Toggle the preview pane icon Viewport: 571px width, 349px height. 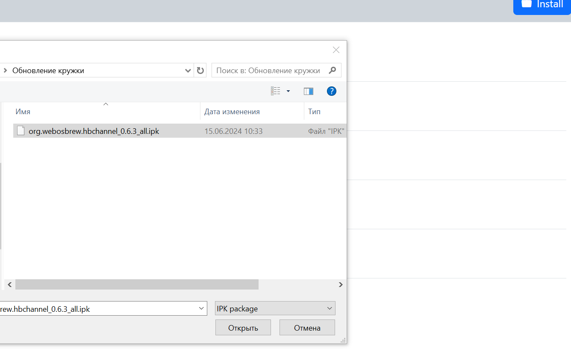point(308,91)
